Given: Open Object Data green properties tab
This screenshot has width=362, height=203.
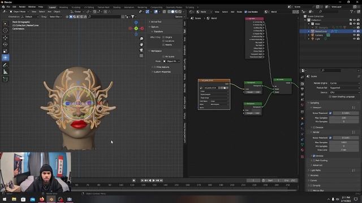Looking at the screenshot, I should coord(302,144).
